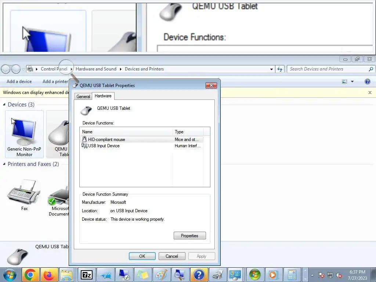Open Calculator from the taskbar

click(x=292, y=275)
